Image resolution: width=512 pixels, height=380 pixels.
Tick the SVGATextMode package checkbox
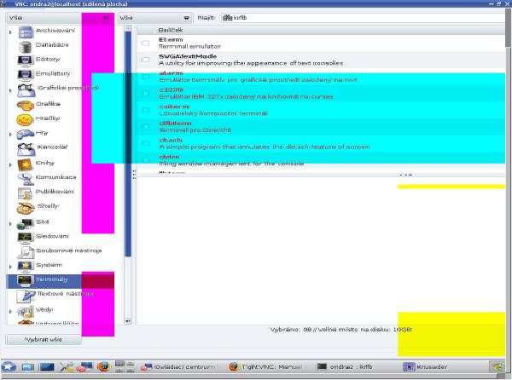[x=145, y=60]
